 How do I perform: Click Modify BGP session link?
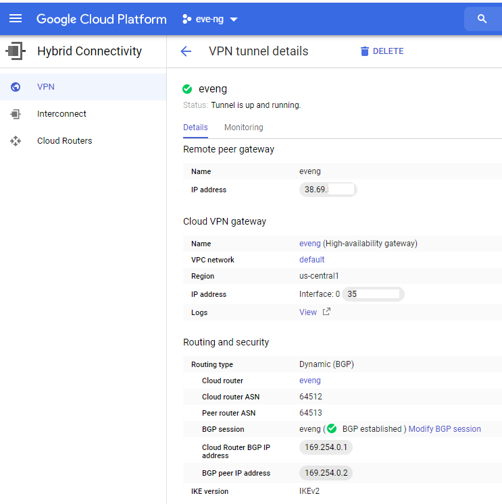click(x=445, y=429)
